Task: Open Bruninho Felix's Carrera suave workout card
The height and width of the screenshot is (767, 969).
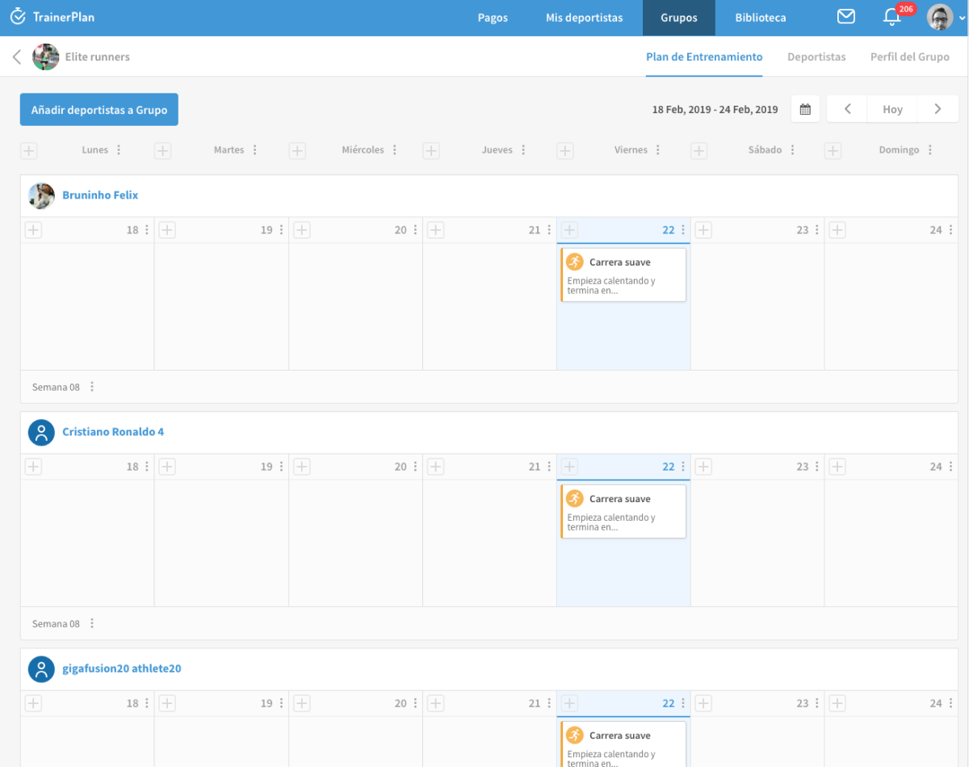Action: [x=623, y=275]
